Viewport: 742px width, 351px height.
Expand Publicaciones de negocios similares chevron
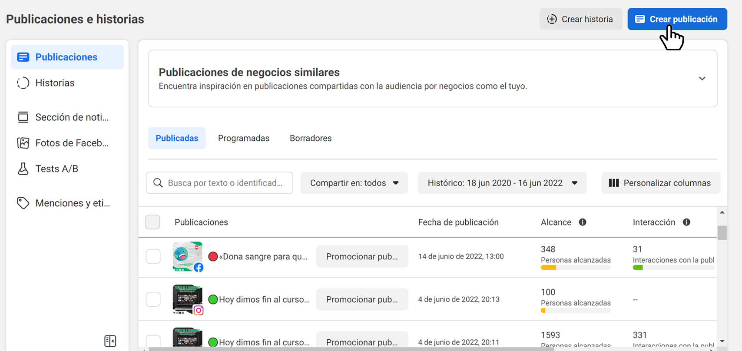pyautogui.click(x=702, y=79)
